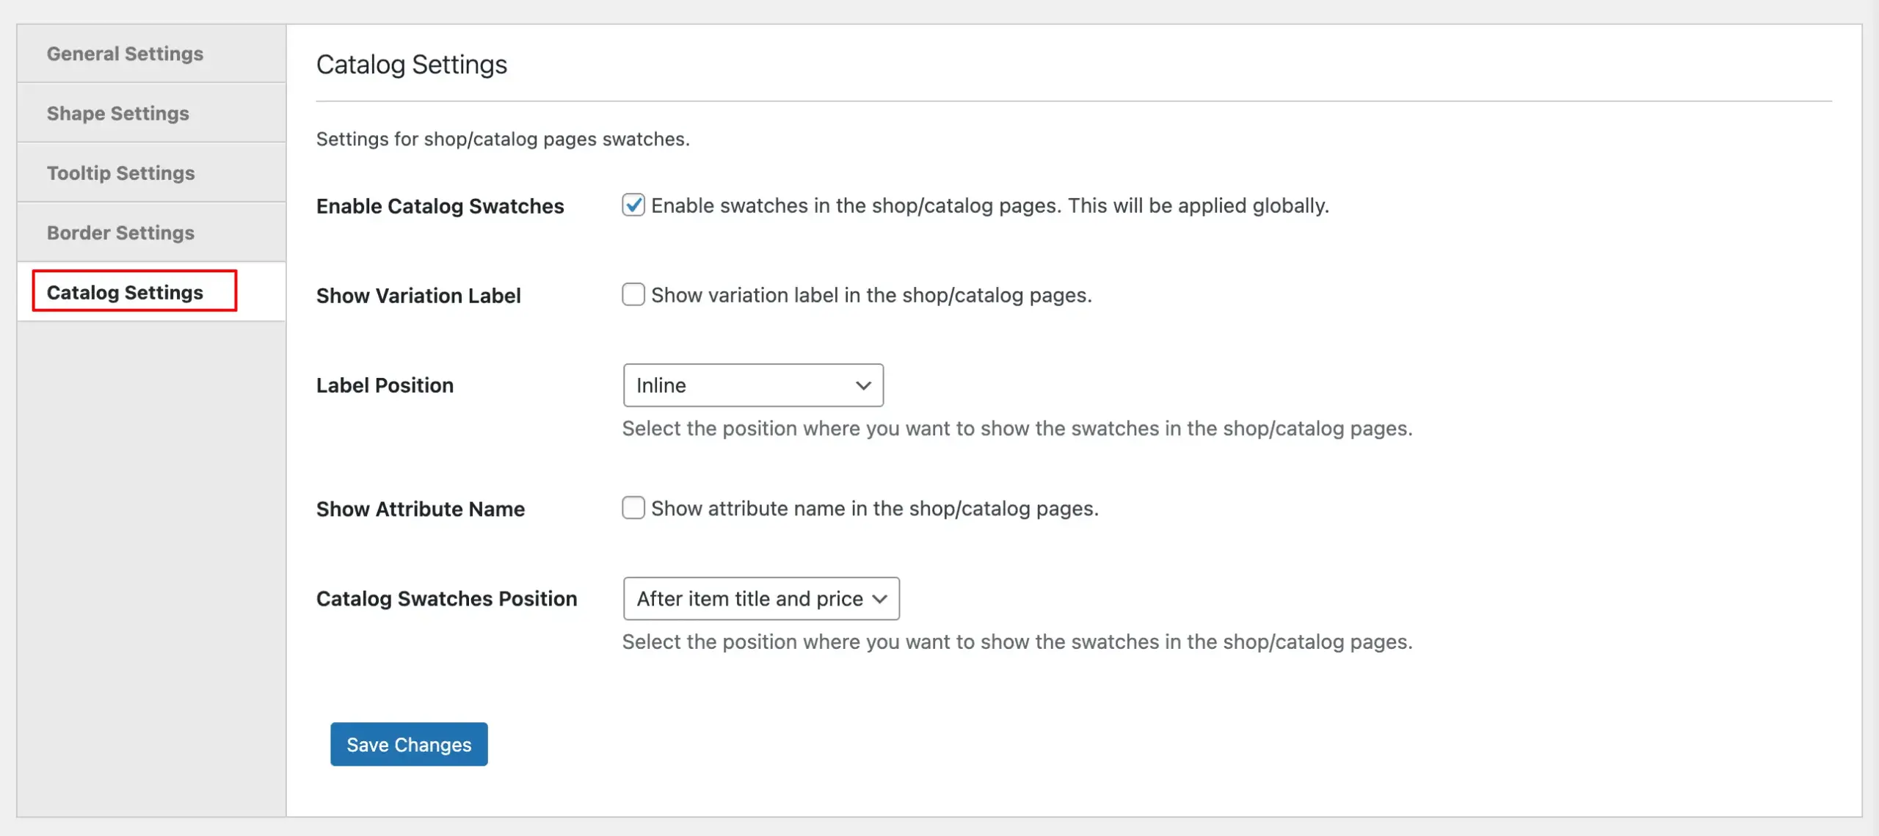Click the Catalog Settings page heading
The height and width of the screenshot is (836, 1879).
[x=411, y=65]
